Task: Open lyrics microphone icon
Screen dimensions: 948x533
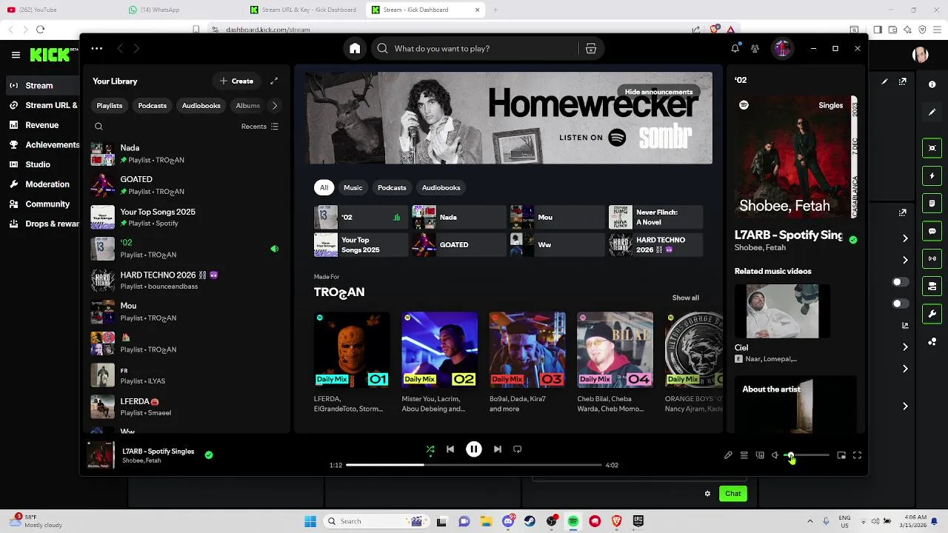Action: [x=728, y=456]
